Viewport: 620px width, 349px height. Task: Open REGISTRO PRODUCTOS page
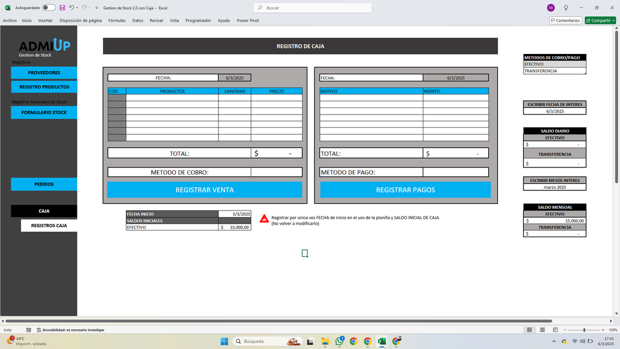pyautogui.click(x=44, y=87)
